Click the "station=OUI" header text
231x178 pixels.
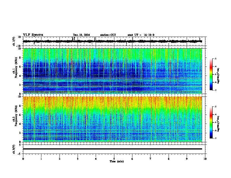[x=108, y=35]
